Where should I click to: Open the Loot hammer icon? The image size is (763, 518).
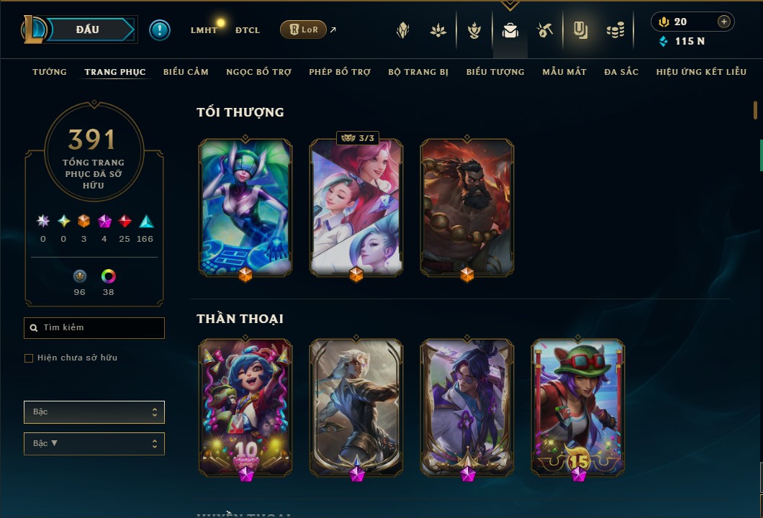[x=545, y=31]
